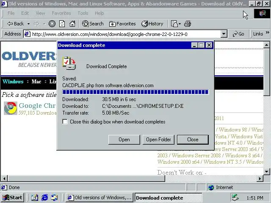Image resolution: width=271 pixels, height=203 pixels.
Task: Click Open in the download dialog
Action: [124, 140]
